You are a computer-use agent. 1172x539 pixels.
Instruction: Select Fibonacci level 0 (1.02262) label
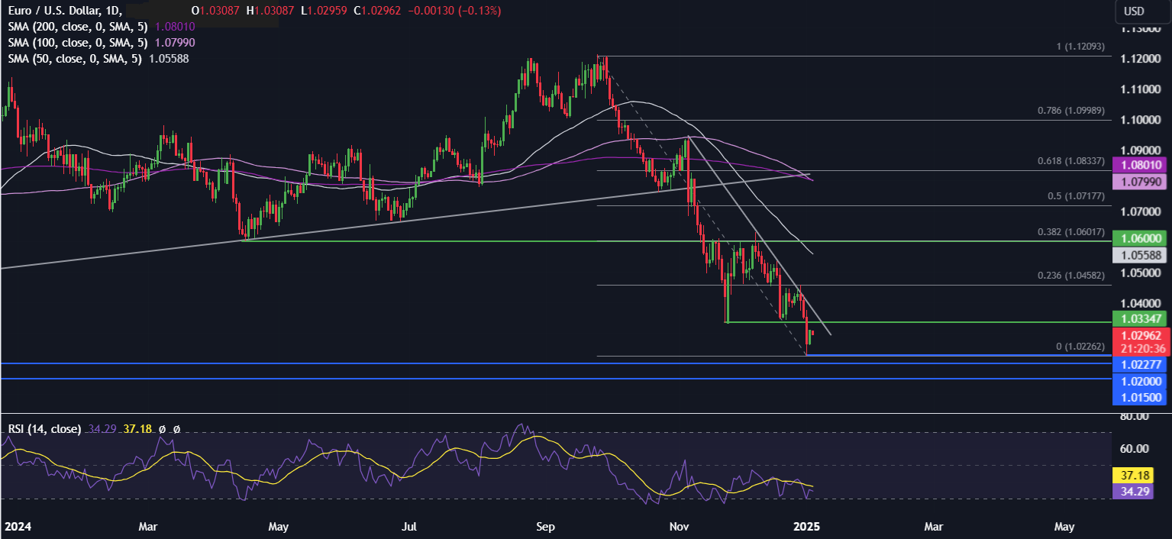[1080, 347]
